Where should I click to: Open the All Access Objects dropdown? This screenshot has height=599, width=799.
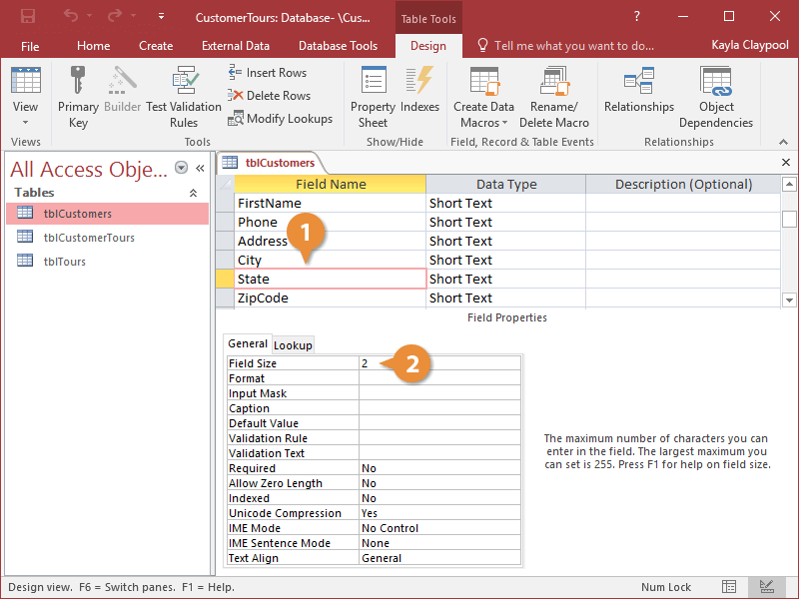pyautogui.click(x=181, y=169)
